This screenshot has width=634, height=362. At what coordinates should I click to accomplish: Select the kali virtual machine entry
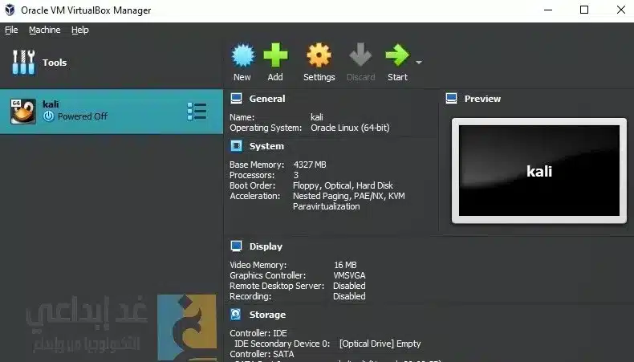click(x=112, y=112)
